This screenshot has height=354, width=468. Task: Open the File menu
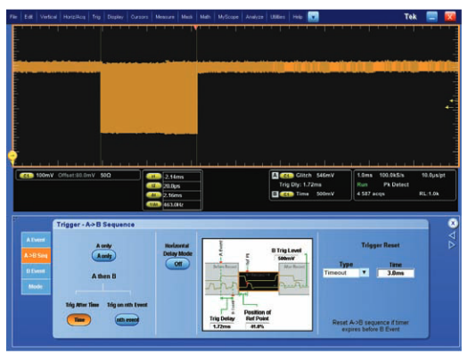point(13,17)
